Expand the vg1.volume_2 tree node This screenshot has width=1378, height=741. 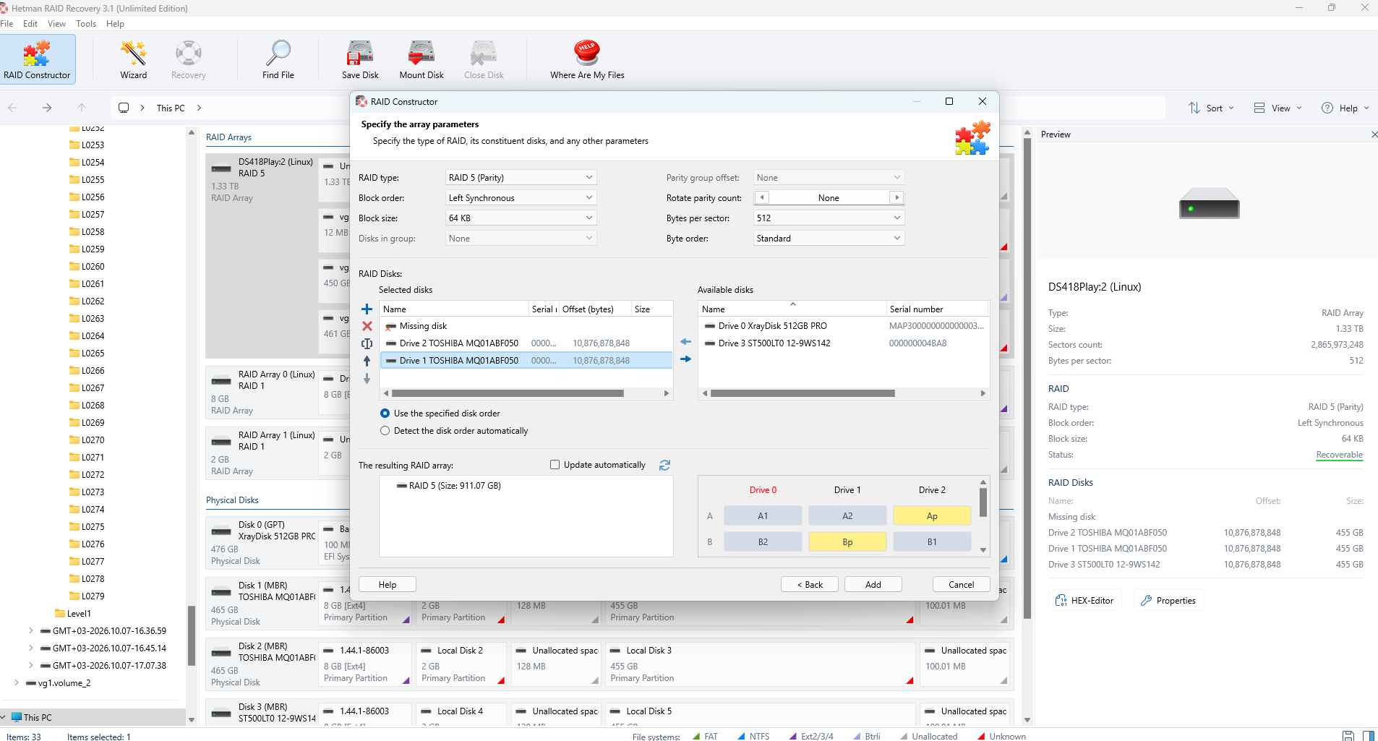click(17, 682)
